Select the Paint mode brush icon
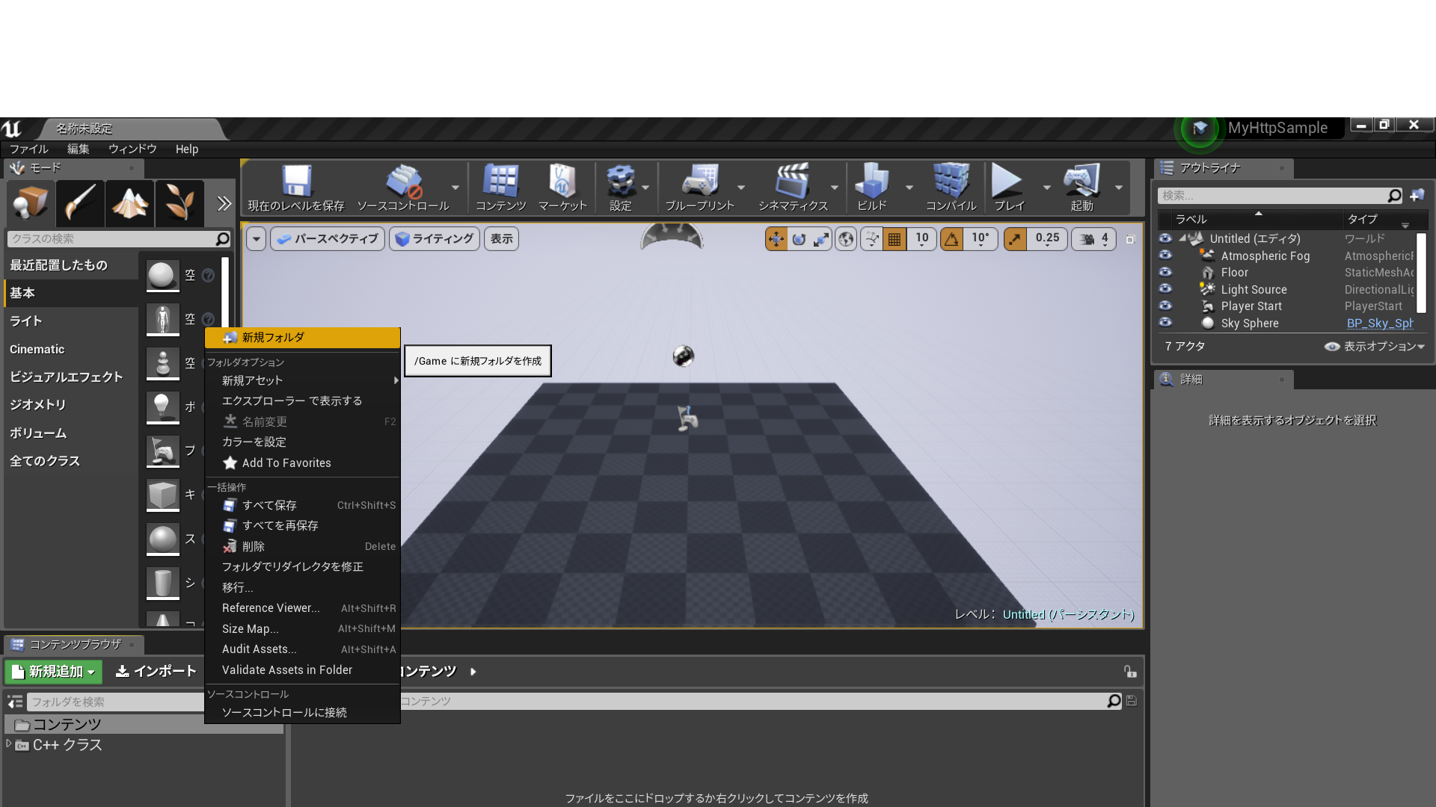 tap(80, 202)
